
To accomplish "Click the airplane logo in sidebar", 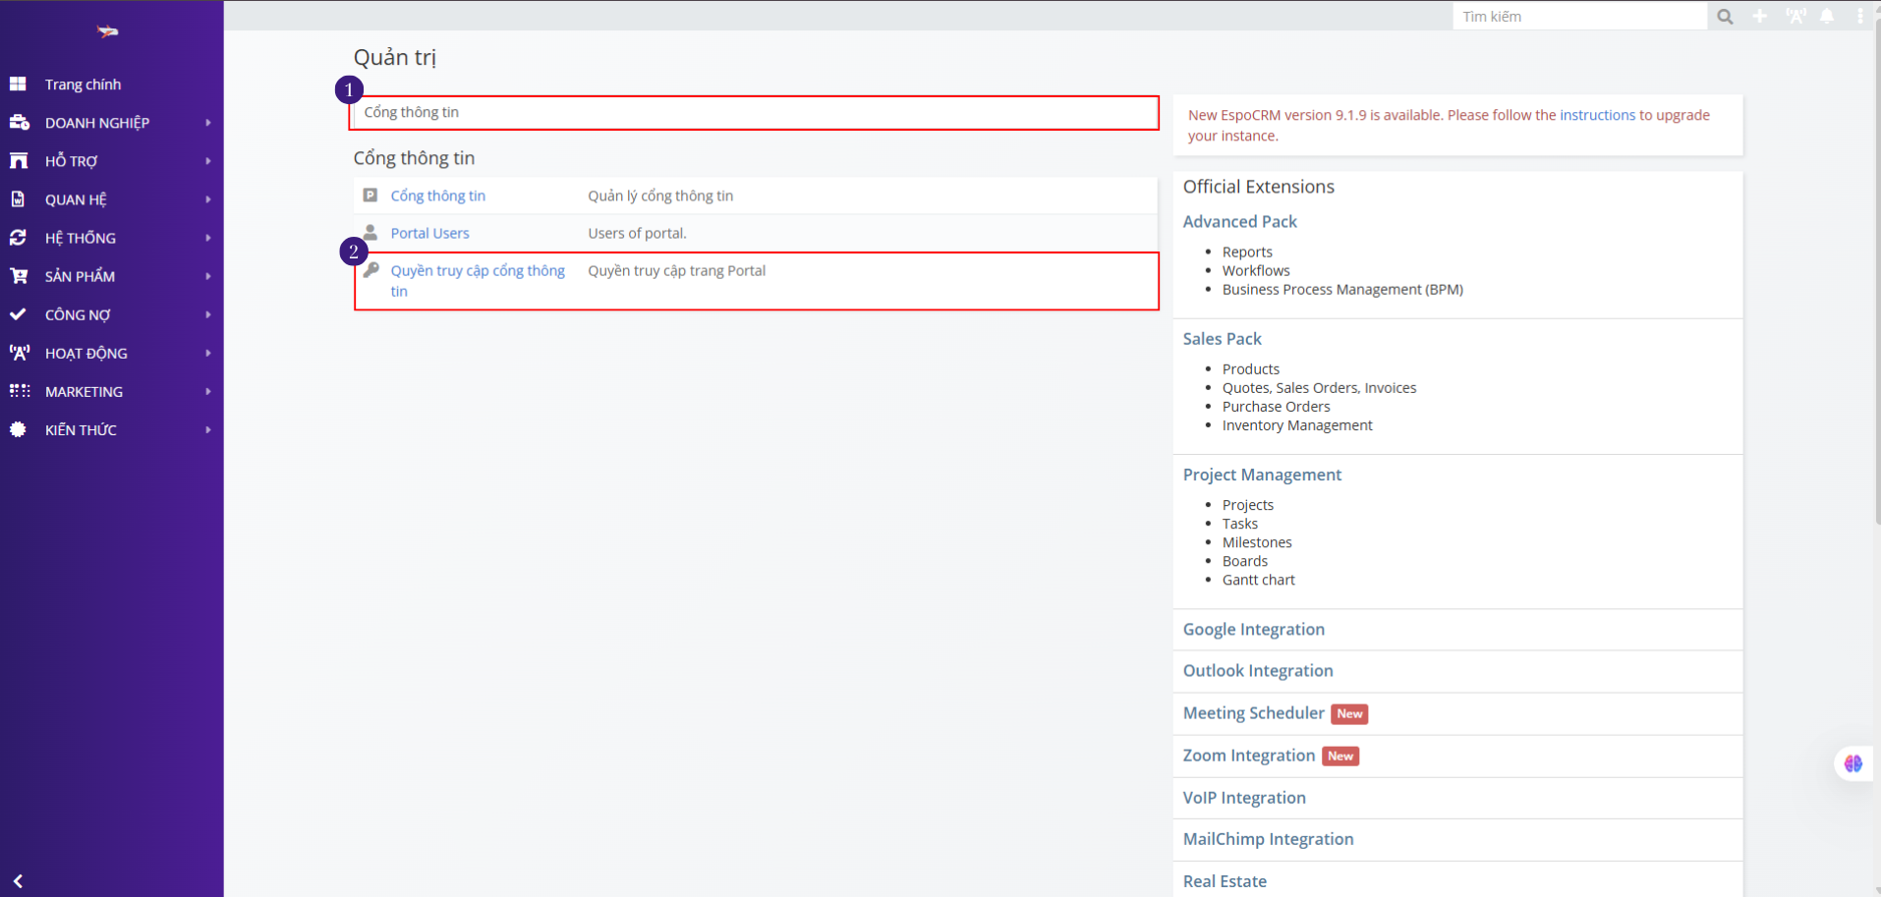I will coord(108,31).
